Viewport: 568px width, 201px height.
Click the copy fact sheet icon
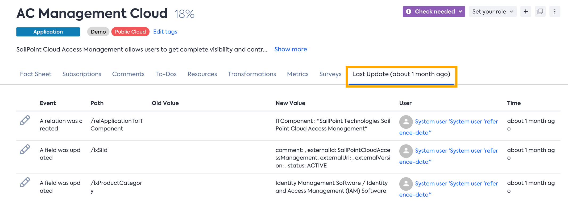540,11
